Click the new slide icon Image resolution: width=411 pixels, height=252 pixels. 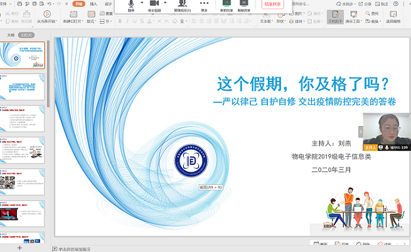click(x=73, y=14)
